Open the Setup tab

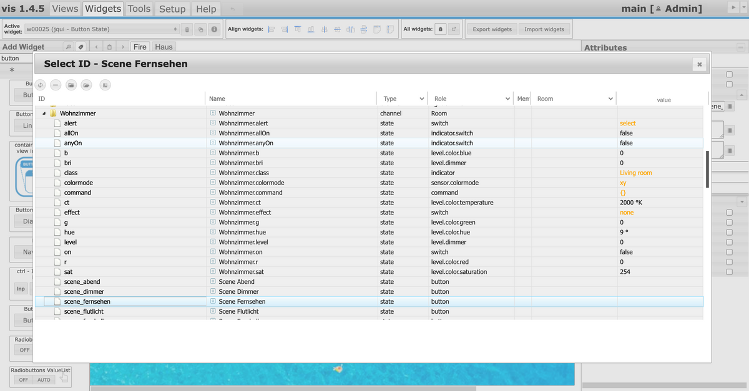[172, 9]
